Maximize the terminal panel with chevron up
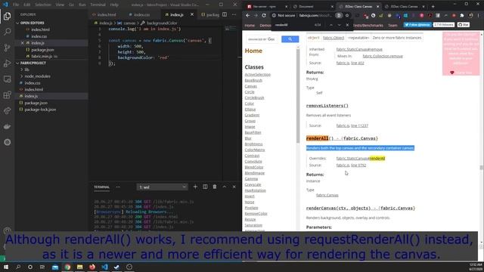 tap(225, 187)
